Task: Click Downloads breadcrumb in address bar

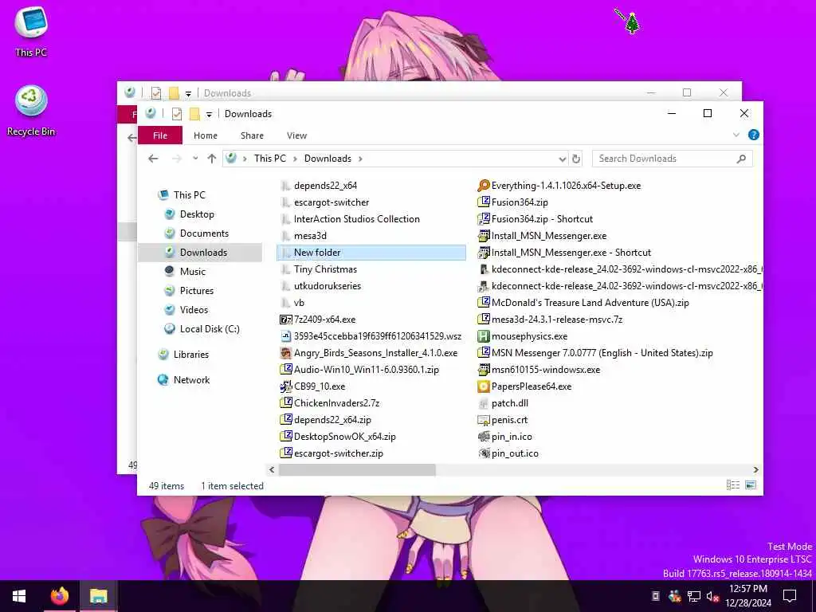Action: point(328,159)
